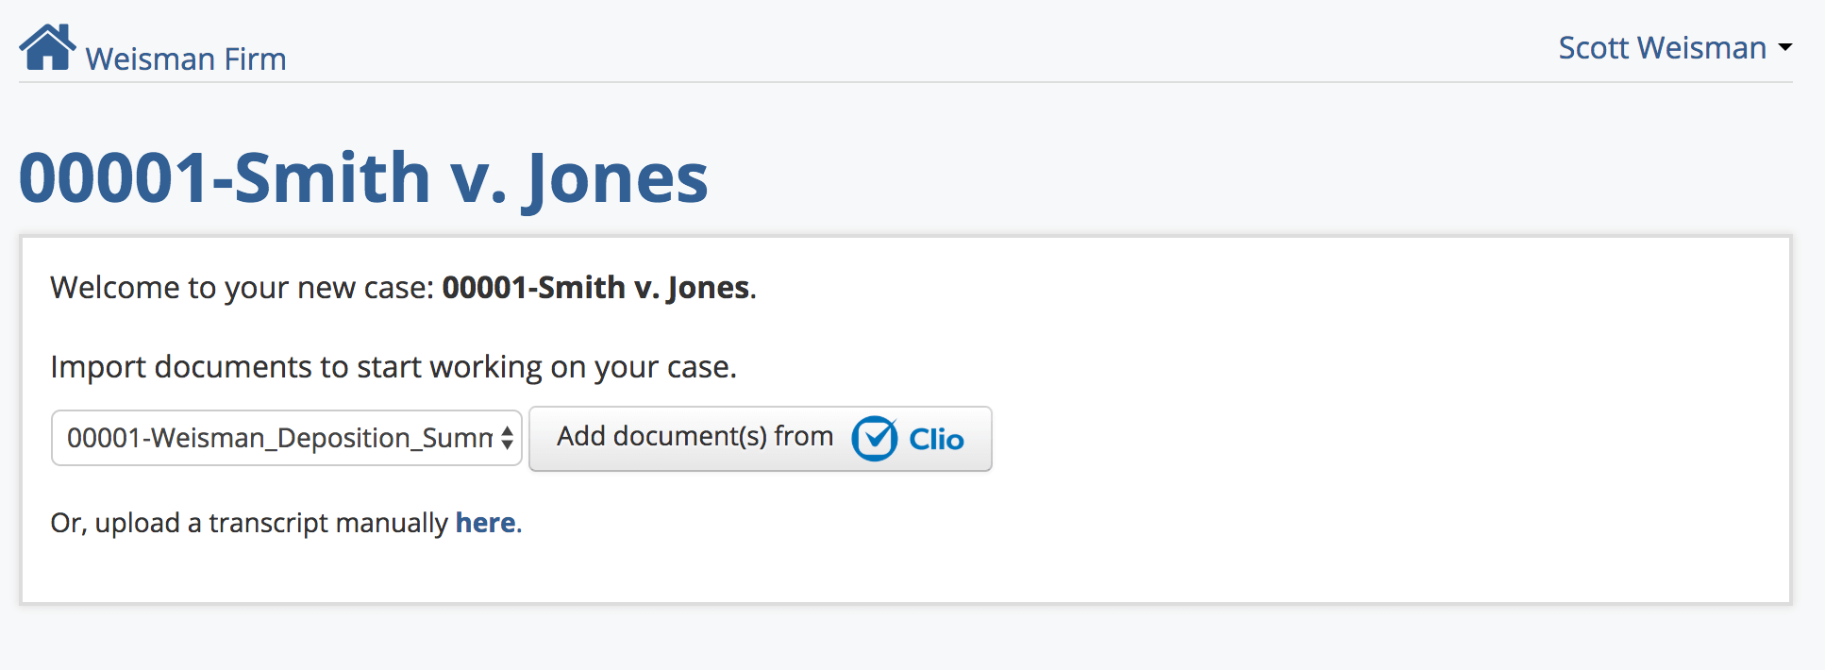Screen dimensions: 1825x670
Task: Open the Weisman Firm home link
Action: tap(185, 59)
